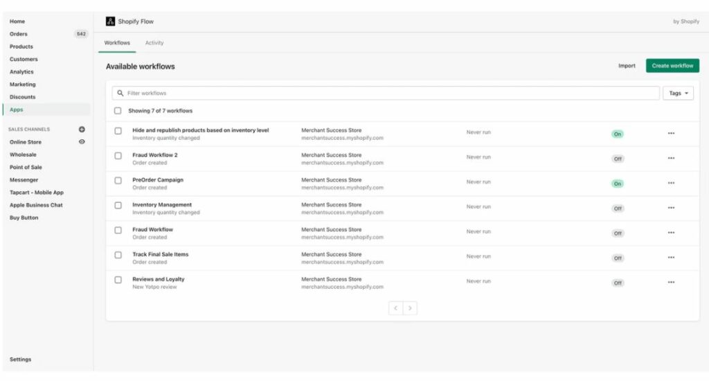Open Messenger sales channel
709x381 pixels.
pyautogui.click(x=24, y=180)
